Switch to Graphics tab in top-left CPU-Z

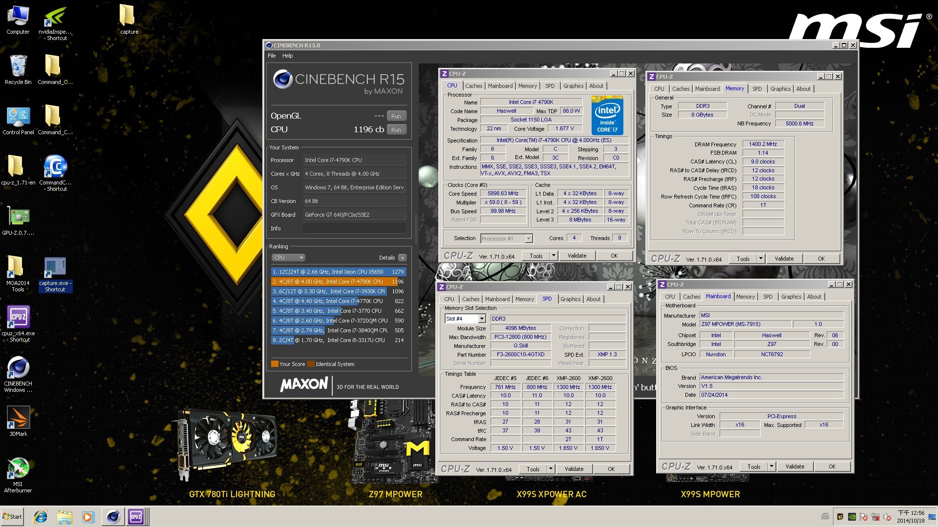tap(573, 86)
